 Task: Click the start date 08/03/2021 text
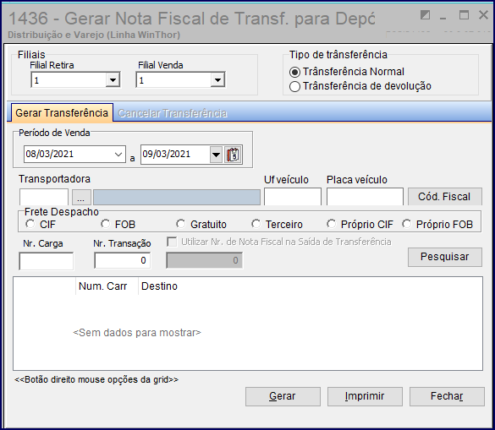[50, 154]
